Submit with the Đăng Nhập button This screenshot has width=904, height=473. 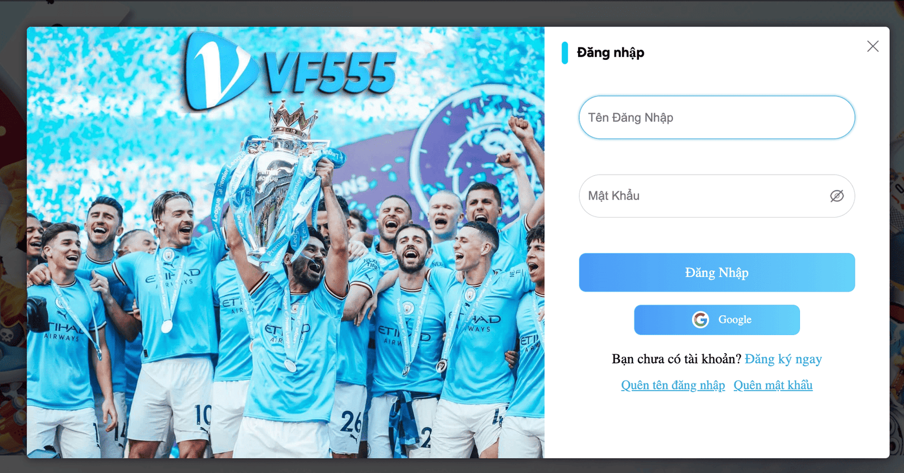[x=716, y=272]
